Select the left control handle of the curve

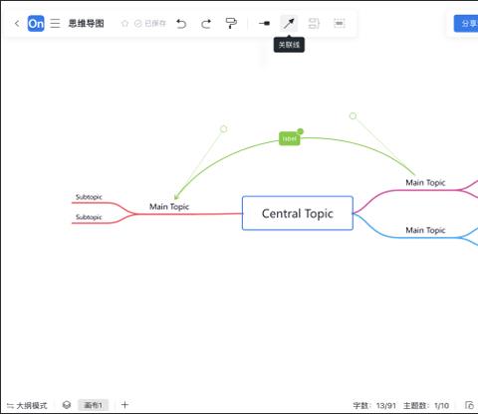224,128
